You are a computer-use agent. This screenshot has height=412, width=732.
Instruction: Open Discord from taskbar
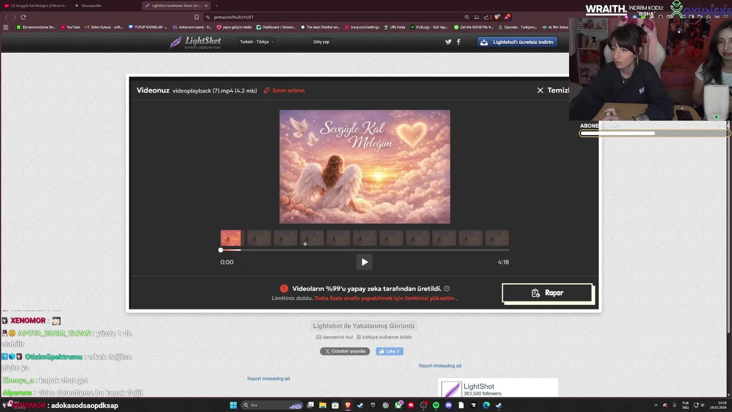click(448, 405)
